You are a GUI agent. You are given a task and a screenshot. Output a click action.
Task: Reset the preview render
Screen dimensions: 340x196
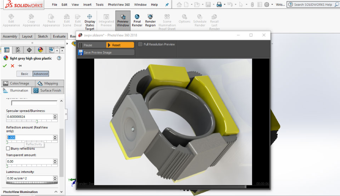point(120,45)
